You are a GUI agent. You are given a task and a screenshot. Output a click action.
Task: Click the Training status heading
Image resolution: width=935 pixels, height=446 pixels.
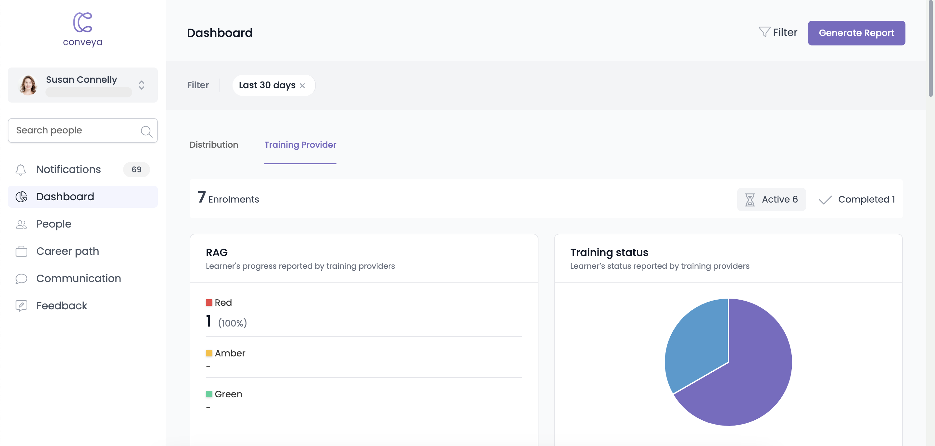(609, 252)
